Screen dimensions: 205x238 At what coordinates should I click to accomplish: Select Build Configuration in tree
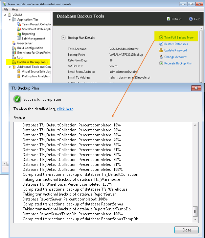tap(30, 48)
